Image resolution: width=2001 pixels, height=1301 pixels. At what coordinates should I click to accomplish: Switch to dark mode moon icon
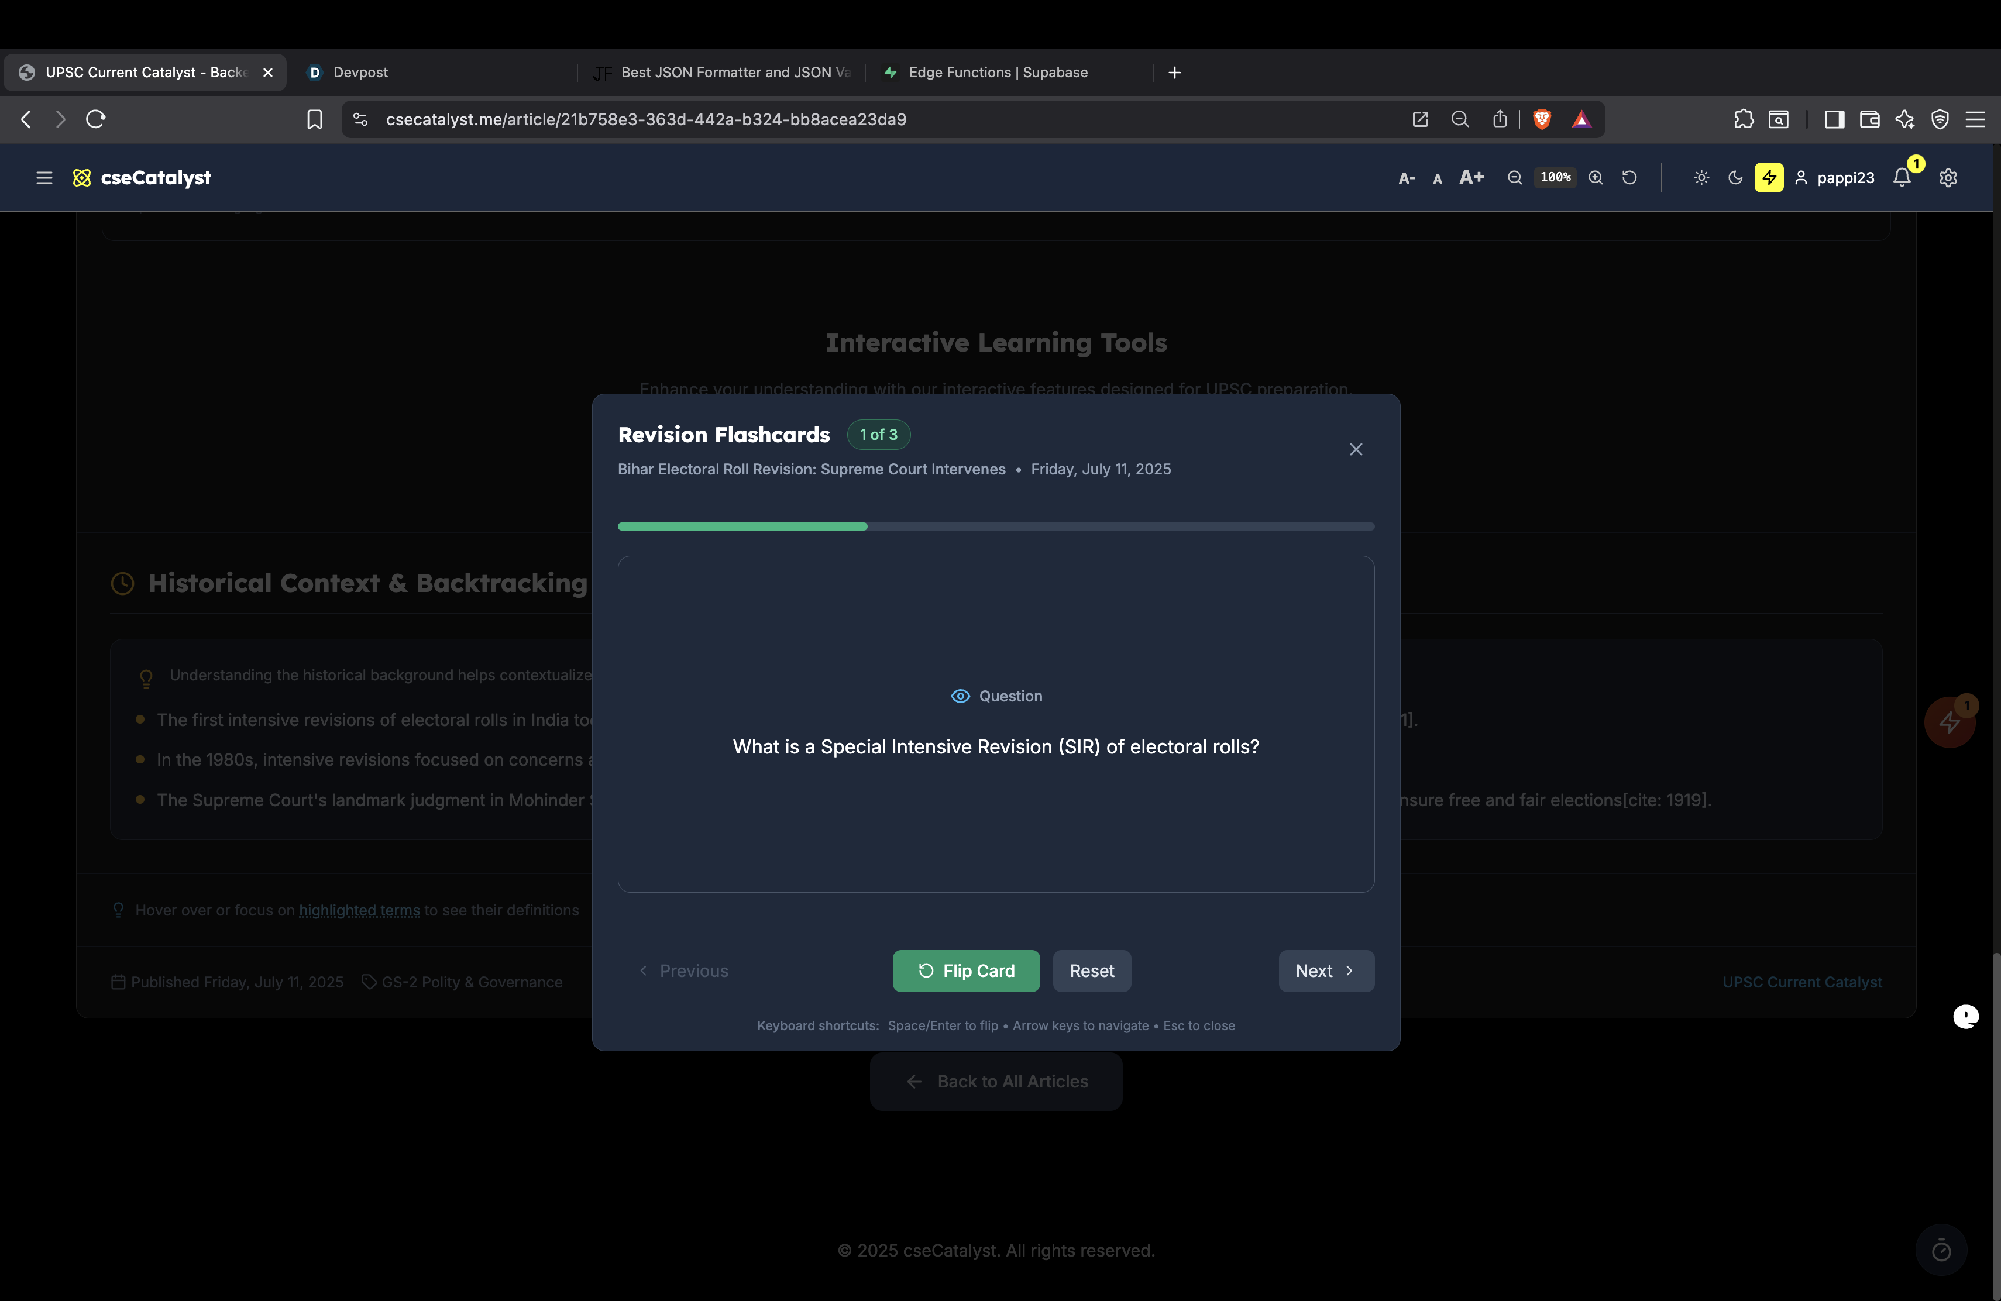(x=1735, y=177)
